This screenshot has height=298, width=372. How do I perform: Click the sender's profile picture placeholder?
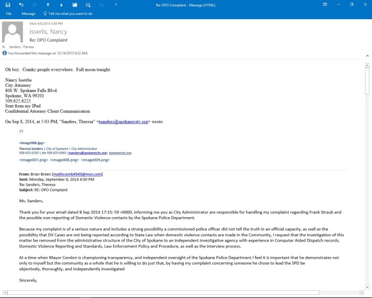pyautogui.click(x=12, y=32)
